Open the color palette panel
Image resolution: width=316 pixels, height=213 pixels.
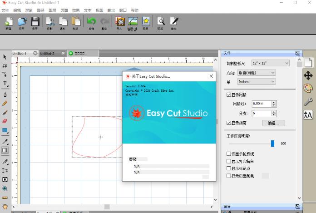point(308,88)
